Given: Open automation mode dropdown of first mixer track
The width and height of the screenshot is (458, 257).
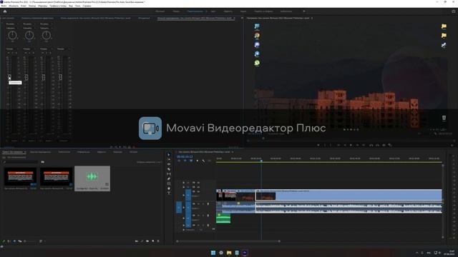Looking at the screenshot, I should coord(12,49).
